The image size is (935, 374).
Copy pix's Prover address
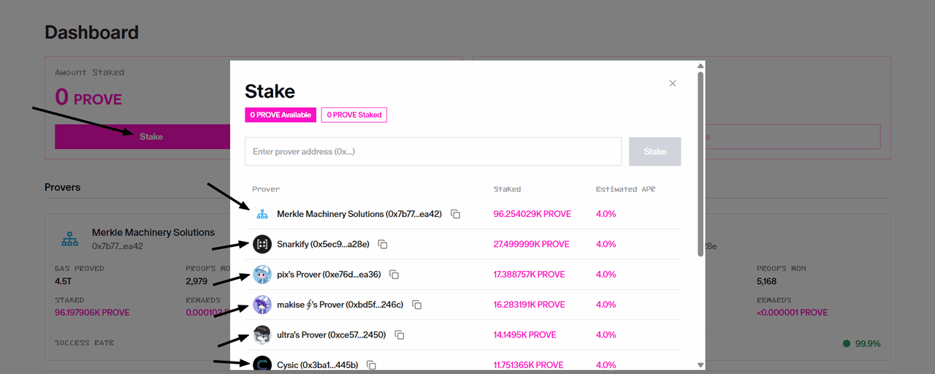[x=394, y=275]
